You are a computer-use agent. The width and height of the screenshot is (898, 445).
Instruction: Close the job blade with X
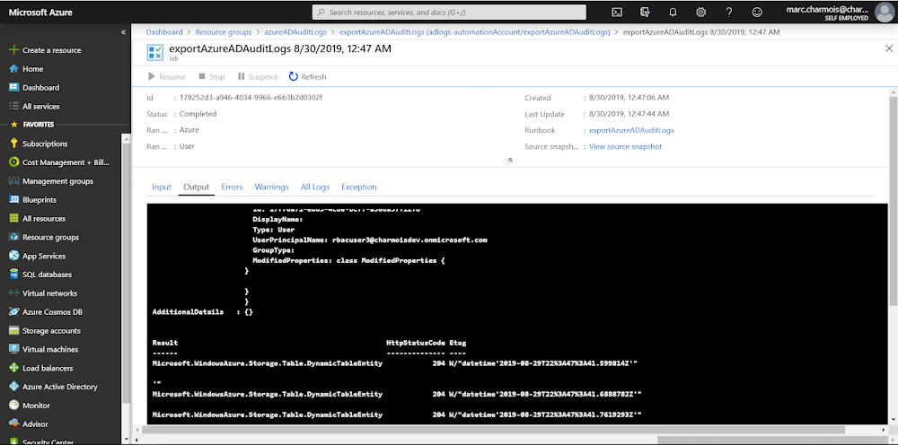tap(889, 49)
